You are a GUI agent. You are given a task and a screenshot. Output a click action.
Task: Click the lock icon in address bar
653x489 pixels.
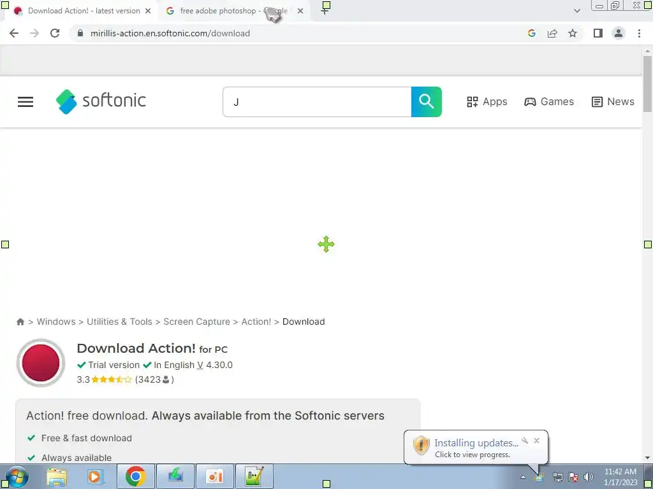80,33
